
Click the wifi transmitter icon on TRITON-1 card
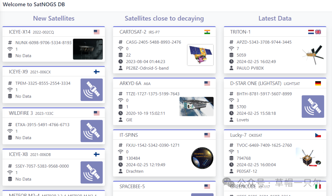point(231,49)
